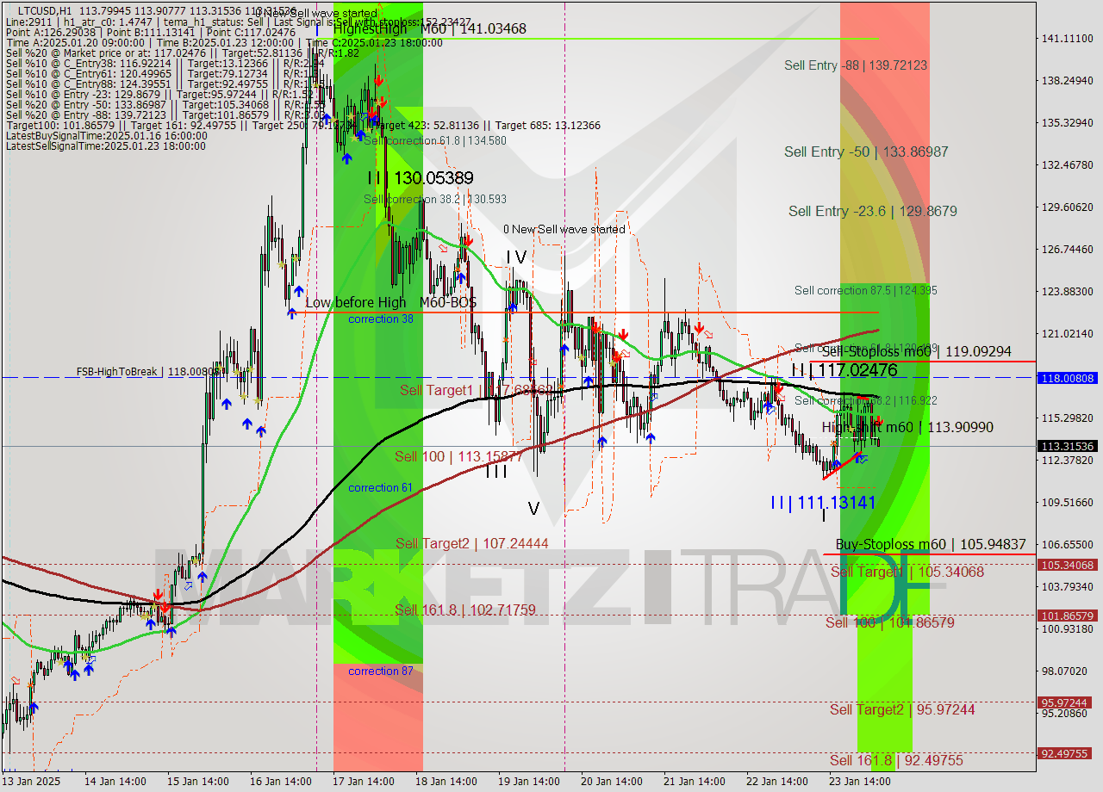Click the 'Sell 100 | 113.15877' label
This screenshot has height=792, width=1103.
pos(458,456)
